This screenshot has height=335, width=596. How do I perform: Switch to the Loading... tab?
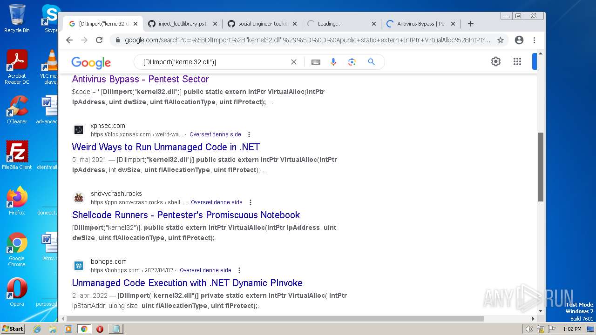click(x=342, y=24)
